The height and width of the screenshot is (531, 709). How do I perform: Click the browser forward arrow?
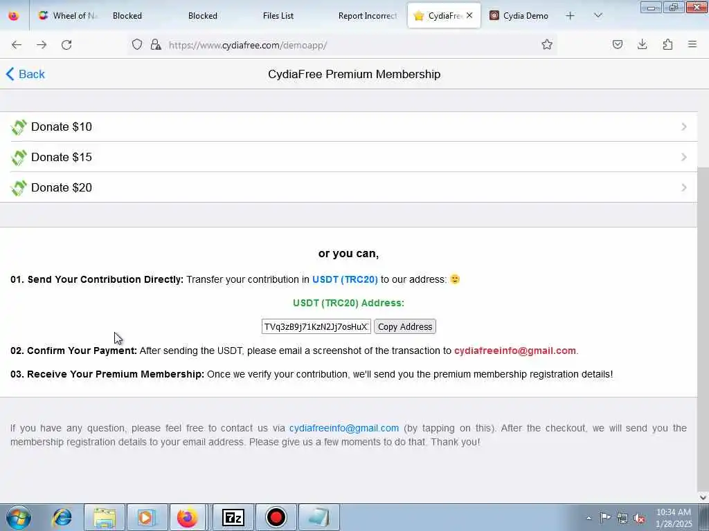coord(42,44)
